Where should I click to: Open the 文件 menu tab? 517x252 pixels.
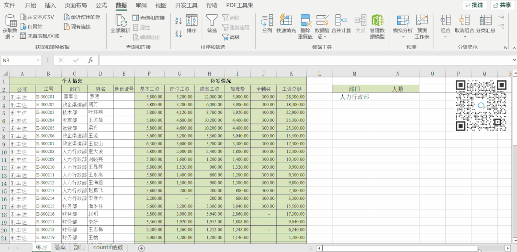pos(9,5)
